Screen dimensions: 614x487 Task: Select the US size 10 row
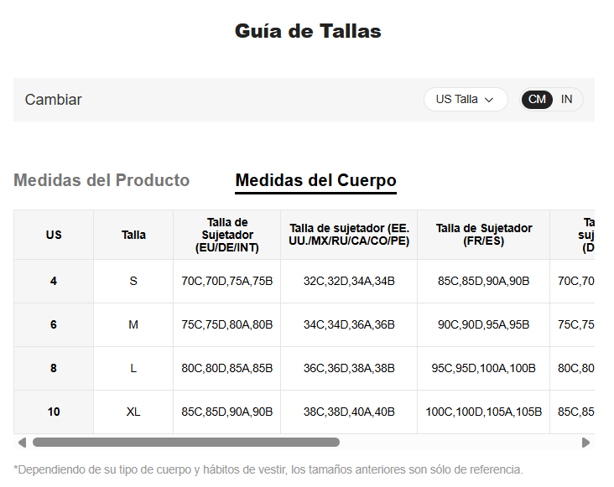pyautogui.click(x=54, y=412)
